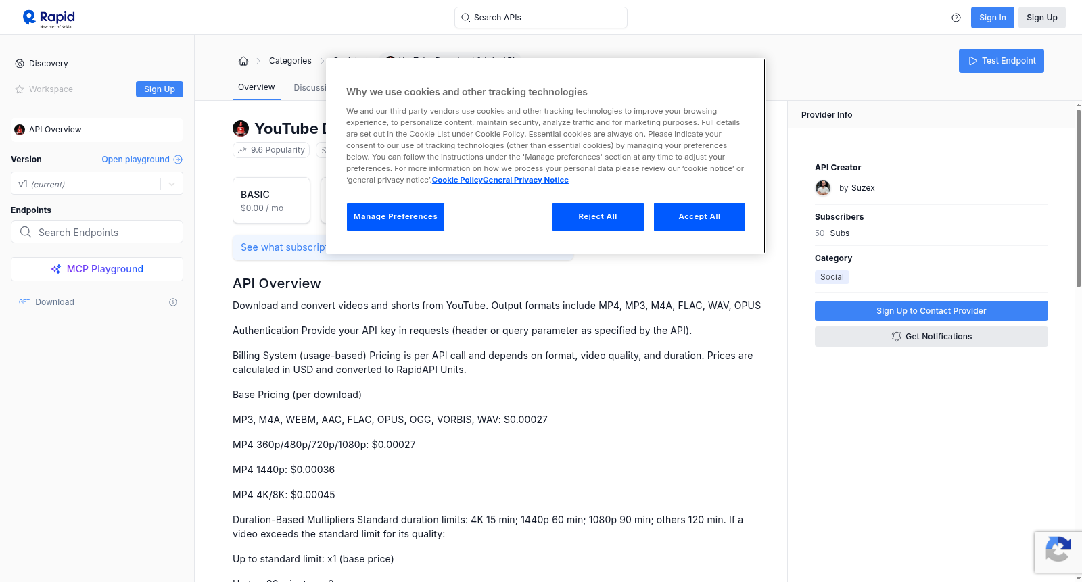Click the home breadcrumb icon
This screenshot has height=582, width=1082.
pos(243,61)
